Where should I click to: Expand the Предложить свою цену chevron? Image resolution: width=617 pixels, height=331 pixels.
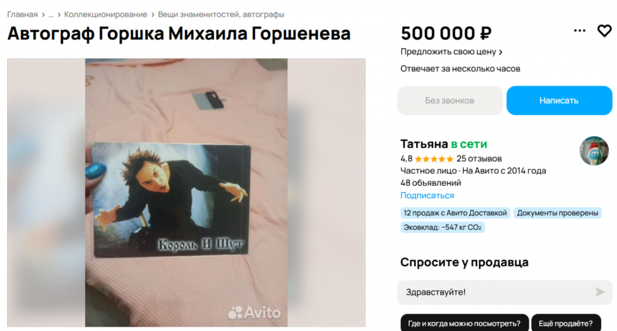(501, 52)
